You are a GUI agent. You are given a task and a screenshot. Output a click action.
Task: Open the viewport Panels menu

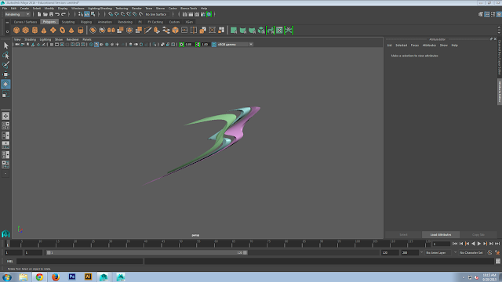87,40
